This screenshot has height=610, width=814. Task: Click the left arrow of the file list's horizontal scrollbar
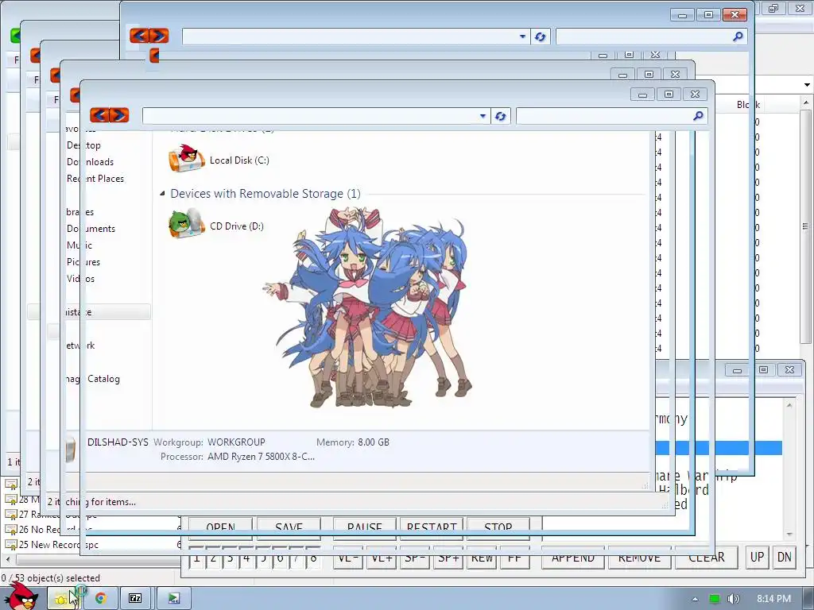coord(7,560)
